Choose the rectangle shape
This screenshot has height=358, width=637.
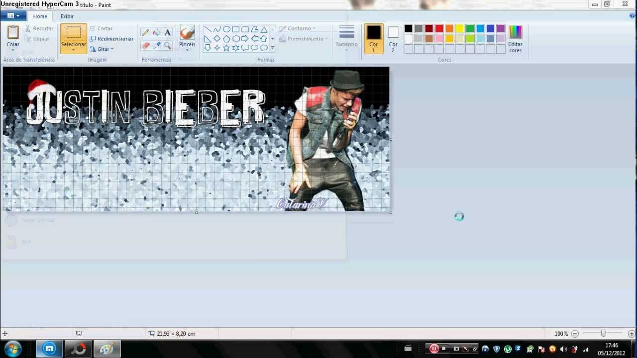pyautogui.click(x=236, y=29)
